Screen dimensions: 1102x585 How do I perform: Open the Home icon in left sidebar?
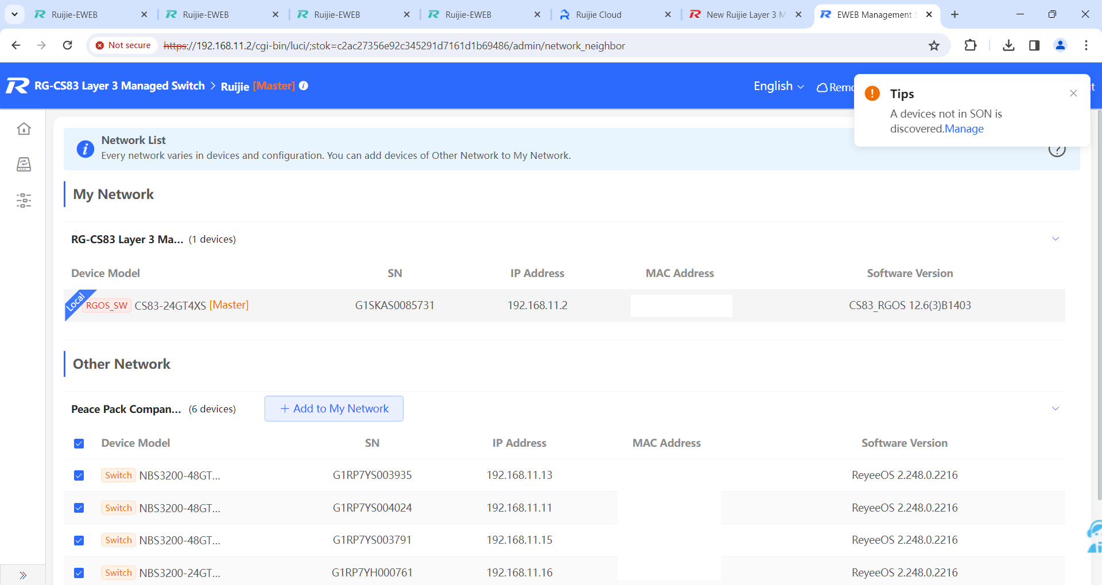point(24,128)
